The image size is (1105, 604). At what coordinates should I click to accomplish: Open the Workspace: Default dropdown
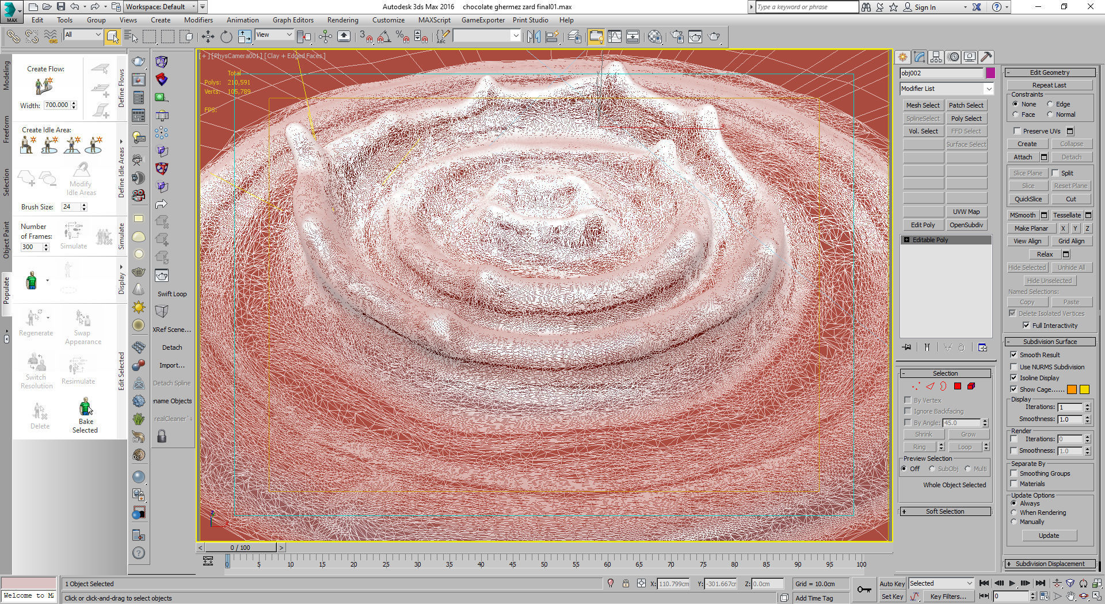tap(161, 7)
